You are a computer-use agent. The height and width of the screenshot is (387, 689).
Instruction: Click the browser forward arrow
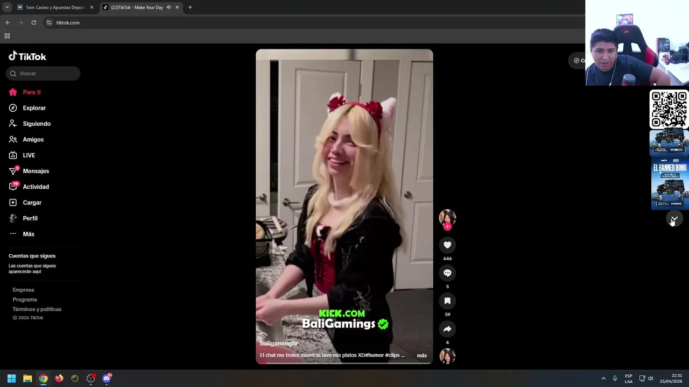(21, 23)
